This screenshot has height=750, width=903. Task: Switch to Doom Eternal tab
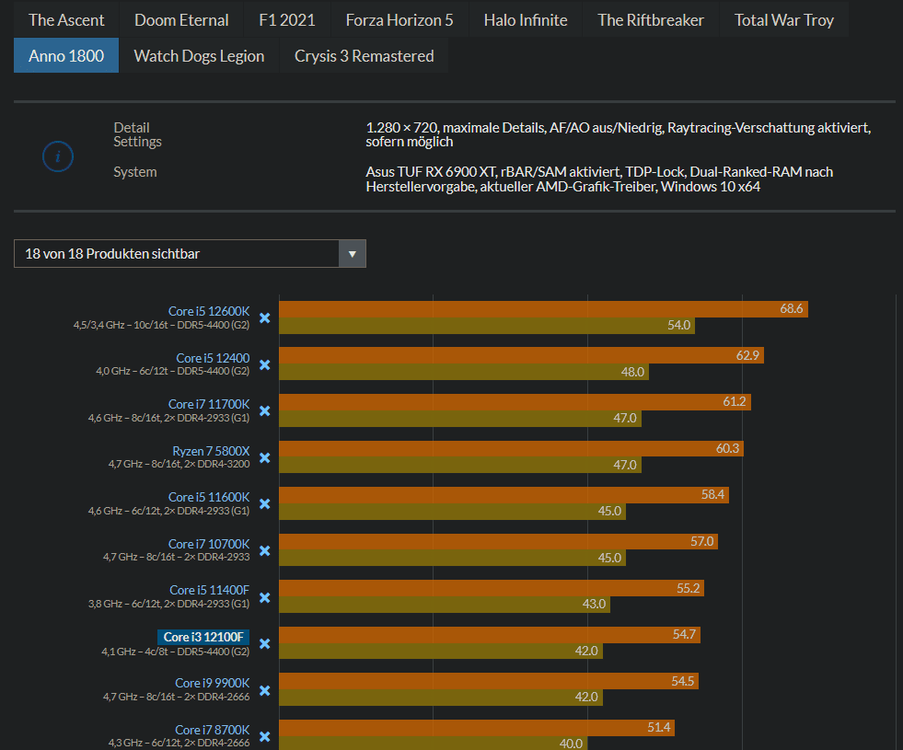(181, 20)
